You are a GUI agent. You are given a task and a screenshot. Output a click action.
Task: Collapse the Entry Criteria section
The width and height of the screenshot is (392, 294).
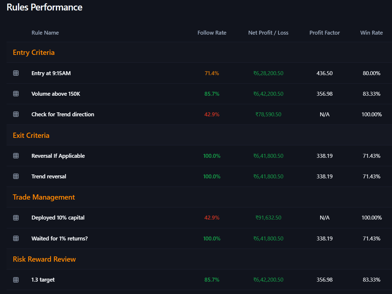pos(34,52)
